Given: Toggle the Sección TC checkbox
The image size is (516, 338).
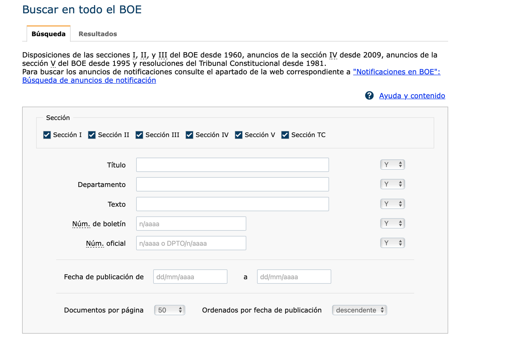Looking at the screenshot, I should (x=285, y=135).
